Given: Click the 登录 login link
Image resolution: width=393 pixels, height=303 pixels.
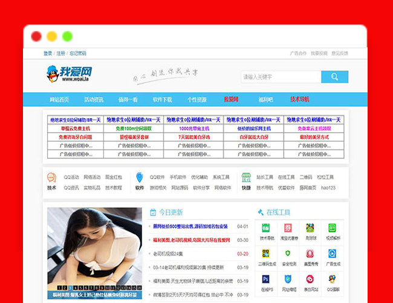Looking at the screenshot, I should (x=48, y=53).
